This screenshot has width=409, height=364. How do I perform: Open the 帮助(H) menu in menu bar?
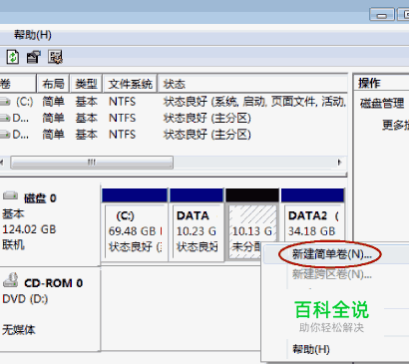(33, 35)
